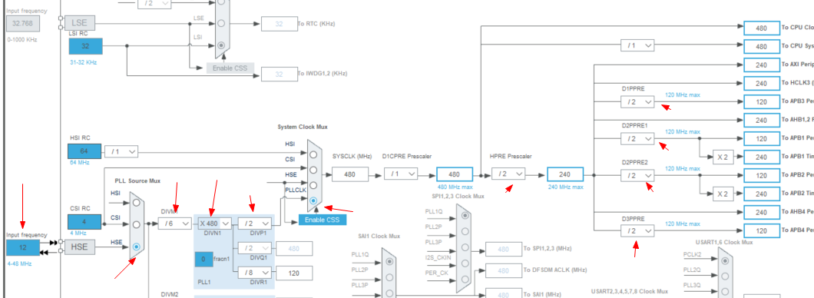Screen dimensions: 814x298
Task: Open the HSI RC /1 divider dropdown
Action: coord(121,151)
